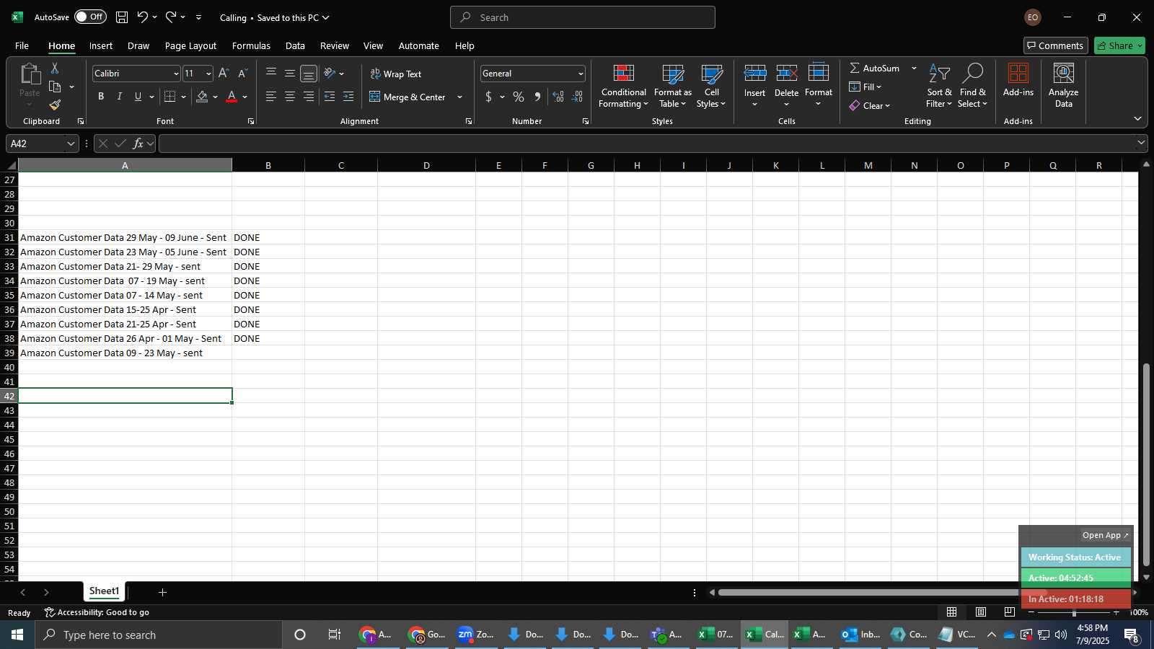Add a new sheet with plus button
This screenshot has height=649, width=1154.
pos(162,592)
